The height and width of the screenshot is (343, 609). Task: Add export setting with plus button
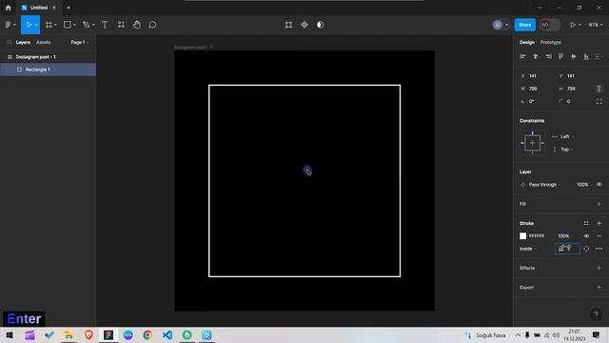point(599,288)
